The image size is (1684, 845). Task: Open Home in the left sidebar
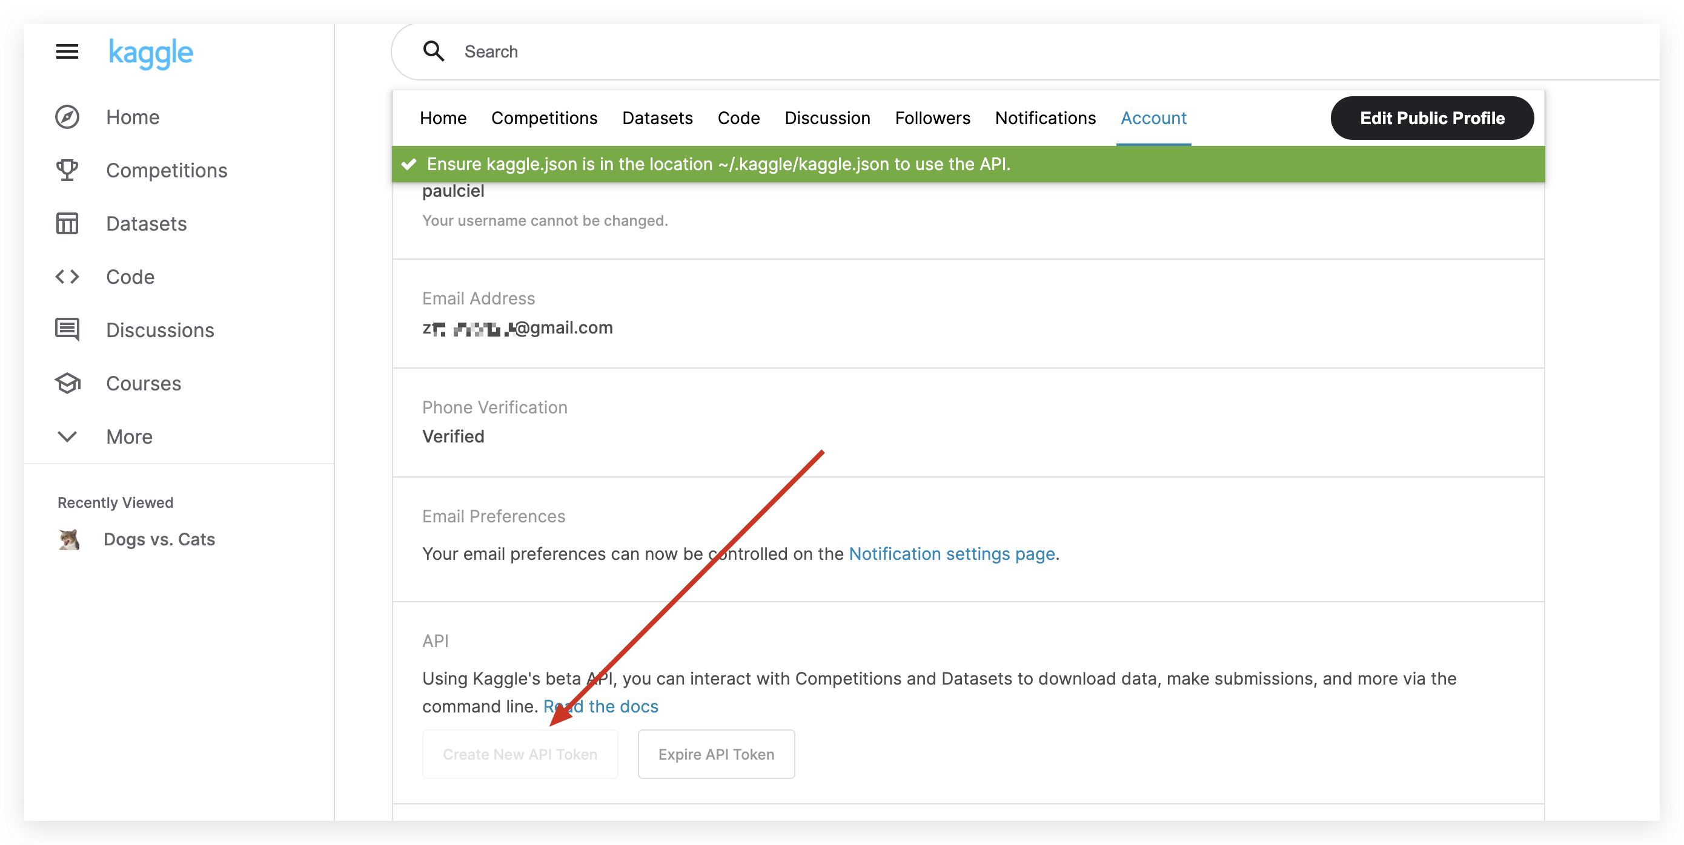tap(133, 117)
